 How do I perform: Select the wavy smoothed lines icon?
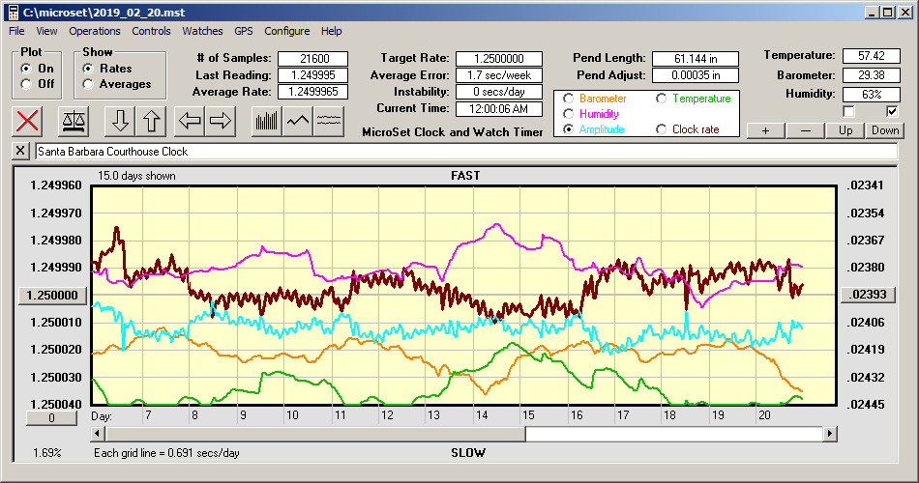pos(328,121)
